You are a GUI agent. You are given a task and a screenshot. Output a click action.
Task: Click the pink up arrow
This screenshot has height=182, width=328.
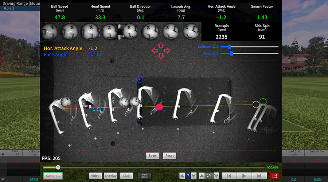pyautogui.click(x=160, y=45)
